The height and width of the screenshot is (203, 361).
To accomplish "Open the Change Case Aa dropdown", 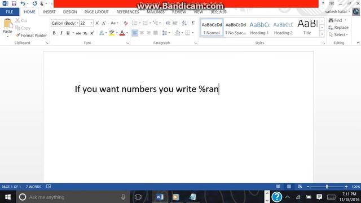I will [114, 23].
